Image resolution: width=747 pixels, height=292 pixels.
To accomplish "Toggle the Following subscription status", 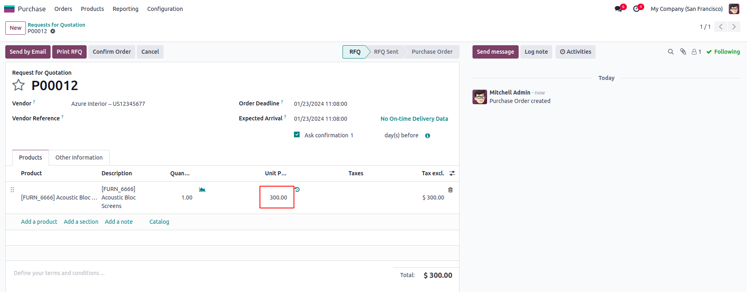I will [x=723, y=52].
